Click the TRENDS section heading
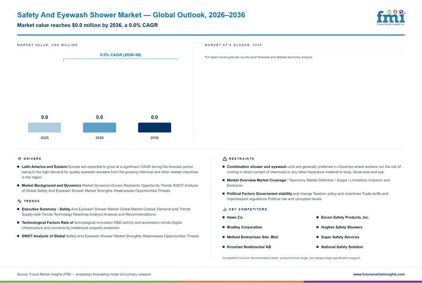The height and width of the screenshot is (283, 422). pyautogui.click(x=31, y=201)
